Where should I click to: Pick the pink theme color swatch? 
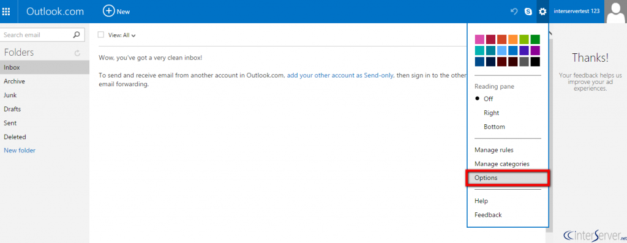tap(479, 39)
